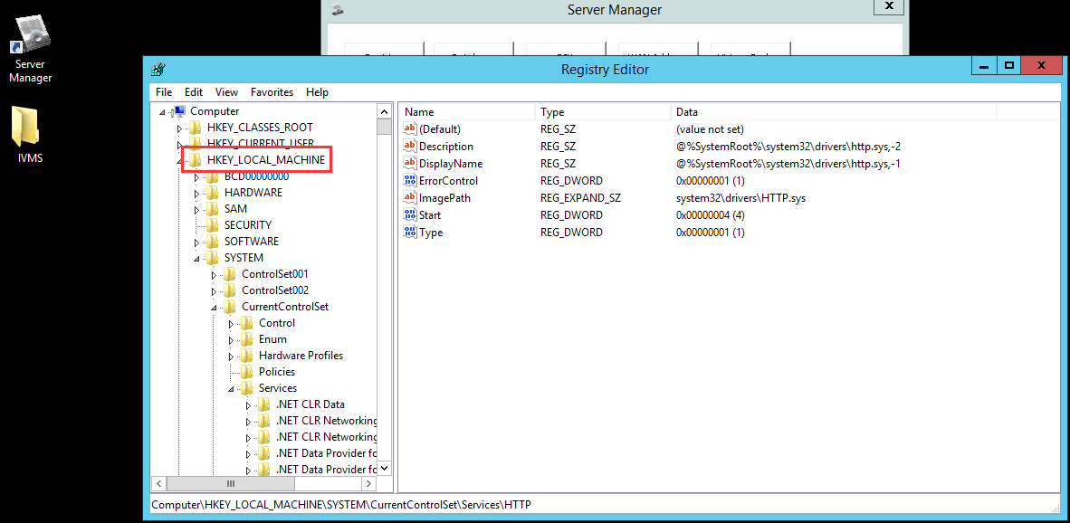This screenshot has height=523, width=1070.
Task: Expand the ControlSet001 key
Action: [x=214, y=275]
